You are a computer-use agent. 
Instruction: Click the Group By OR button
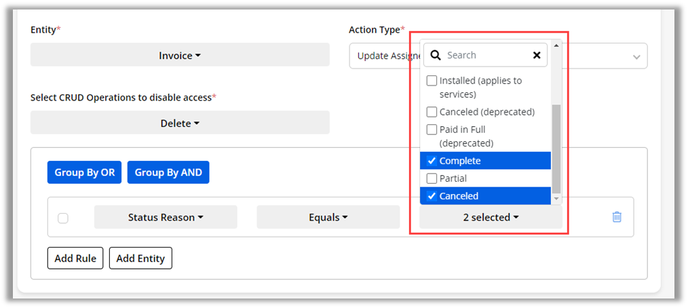tap(85, 172)
